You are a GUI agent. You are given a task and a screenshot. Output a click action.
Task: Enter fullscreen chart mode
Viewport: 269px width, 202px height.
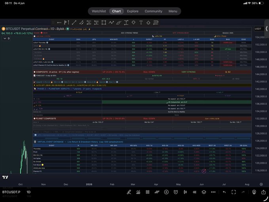(x=234, y=192)
